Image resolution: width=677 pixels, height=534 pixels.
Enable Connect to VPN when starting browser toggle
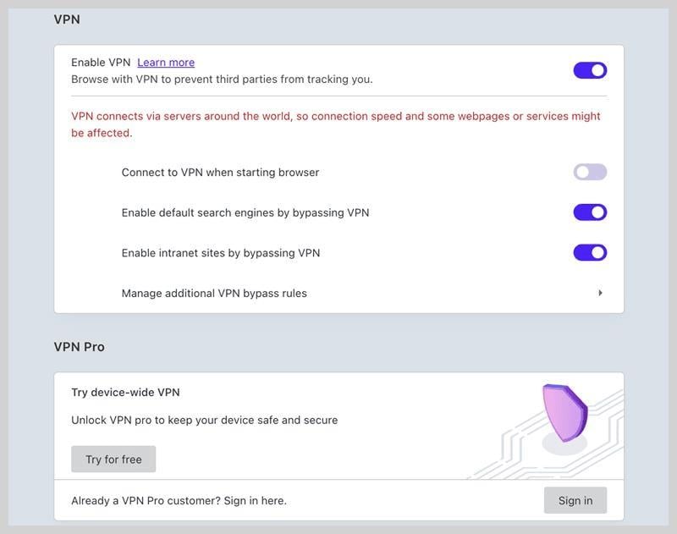[590, 172]
